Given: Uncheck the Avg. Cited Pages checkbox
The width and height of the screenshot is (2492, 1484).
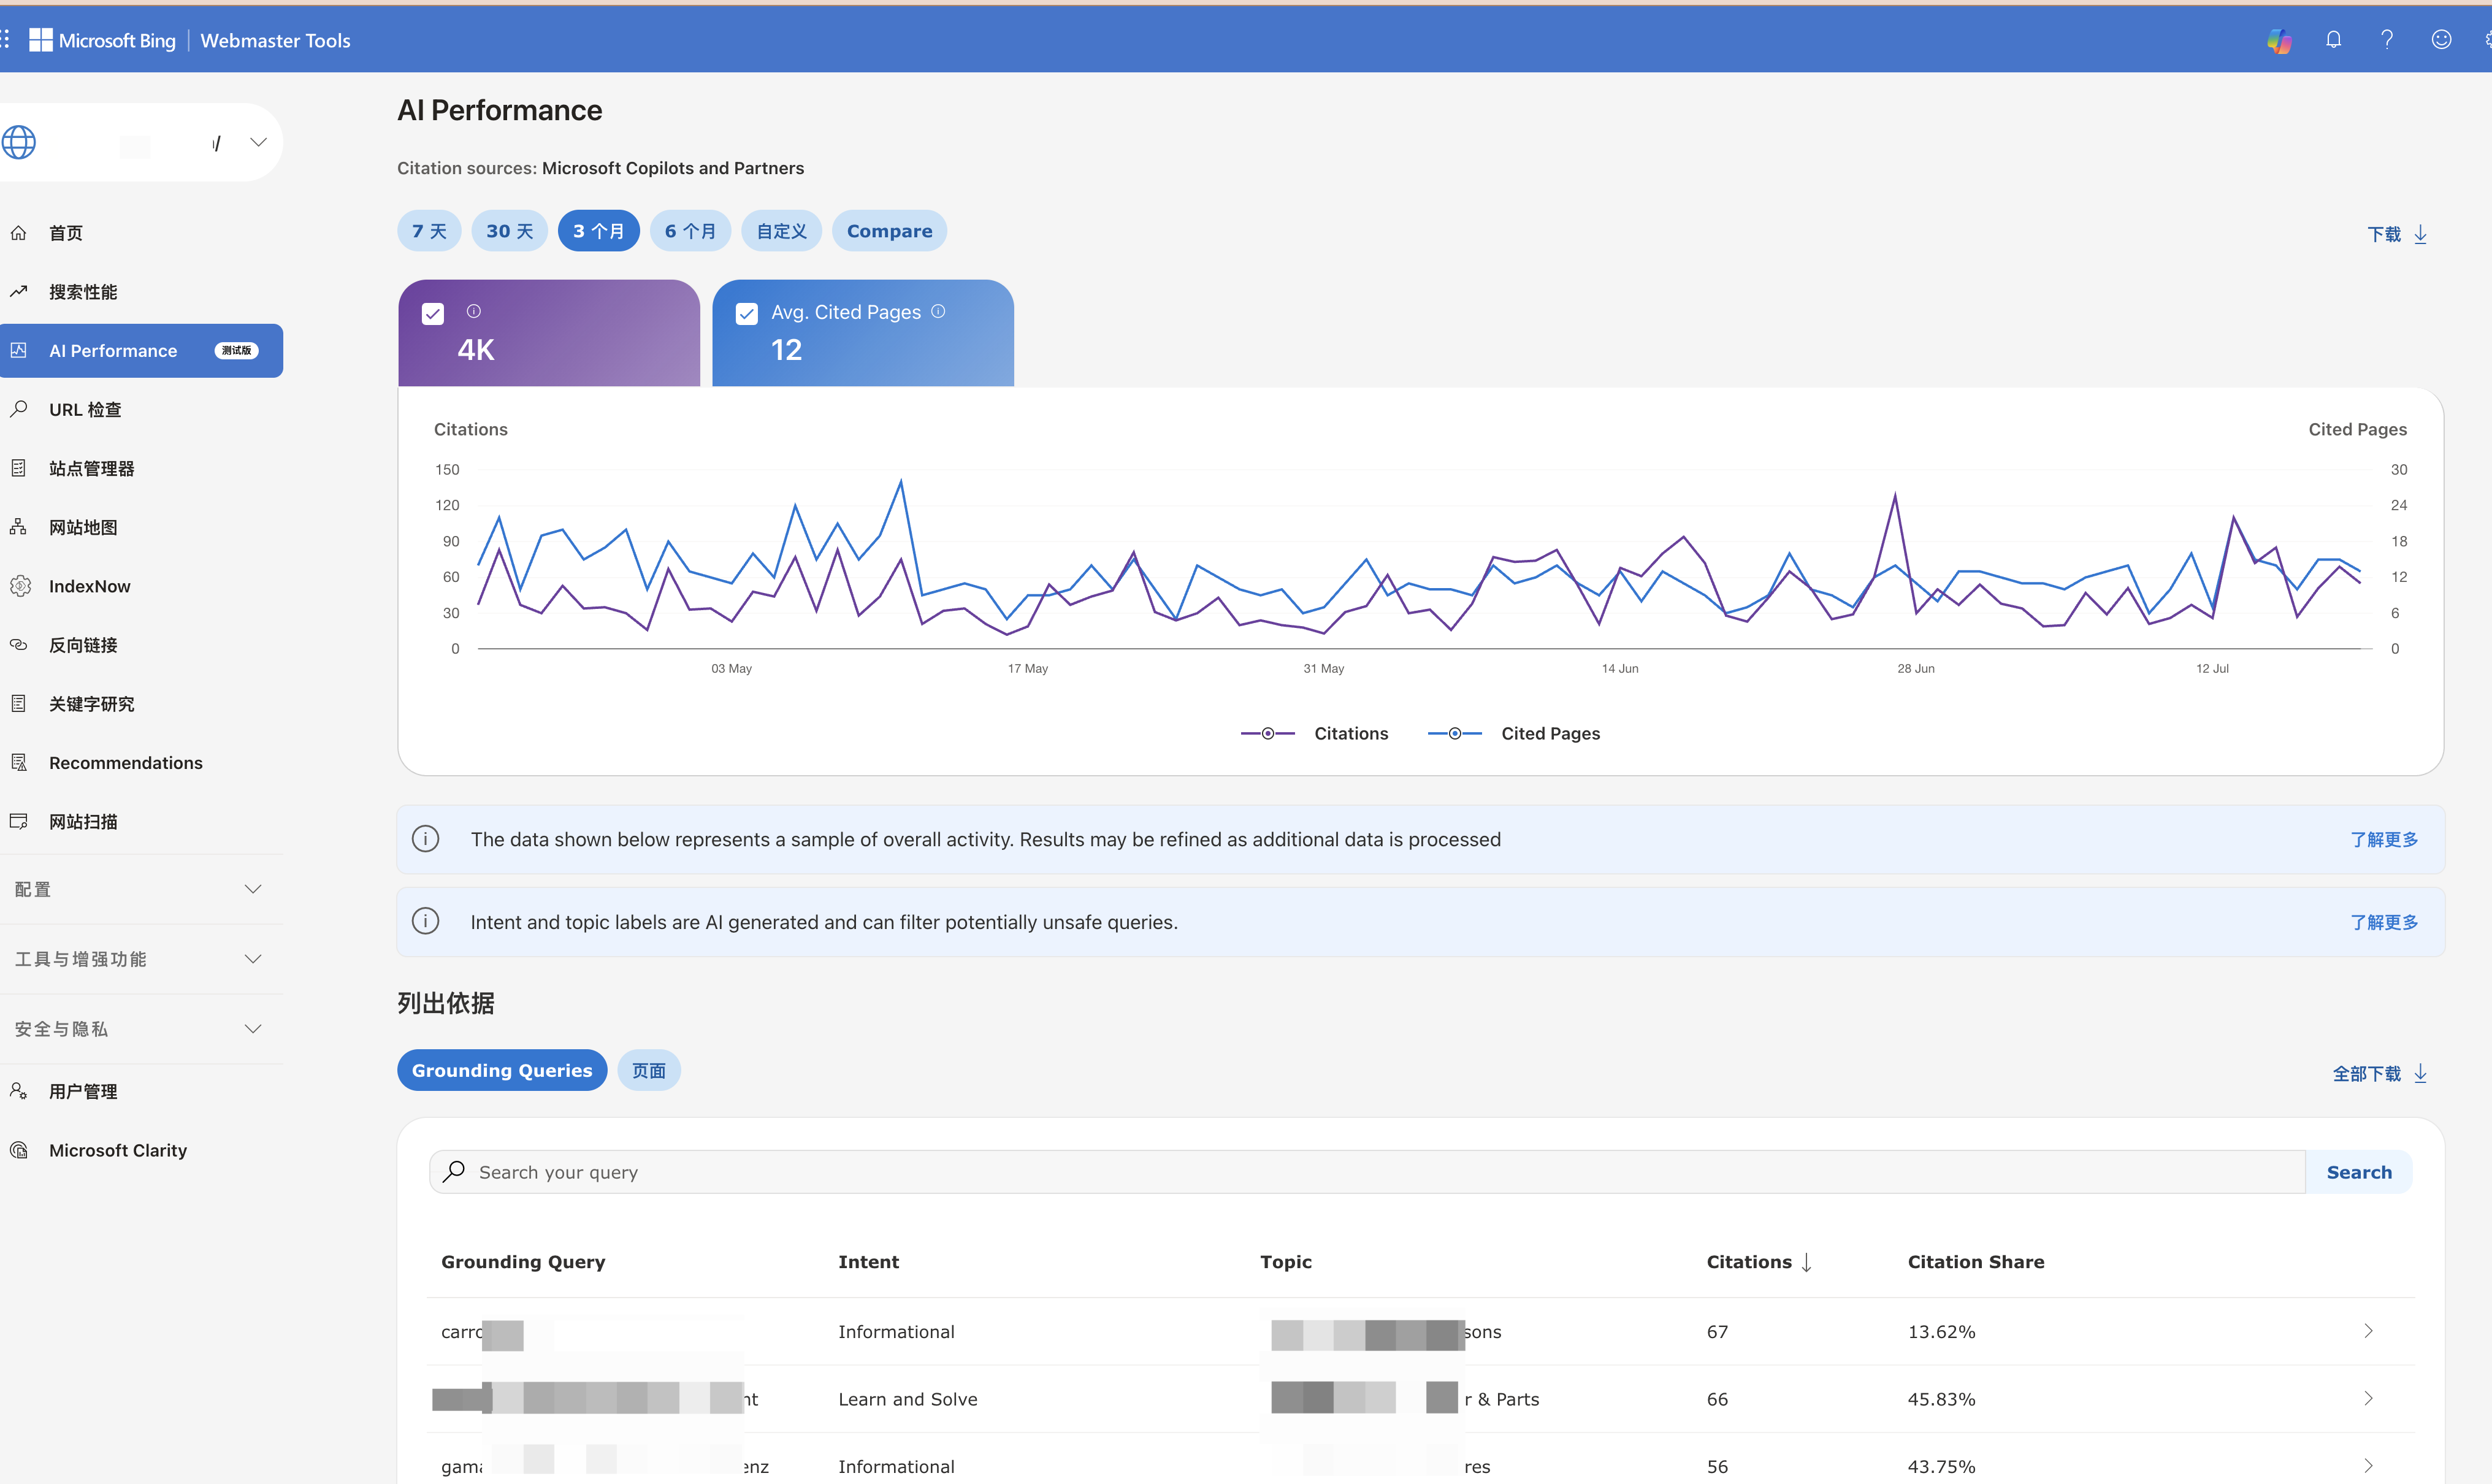Looking at the screenshot, I should (x=747, y=314).
